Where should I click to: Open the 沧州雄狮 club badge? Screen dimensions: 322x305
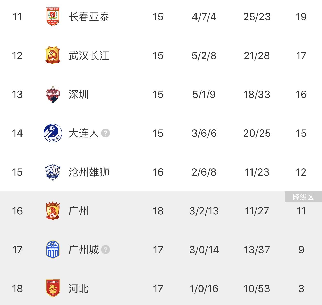[53, 172]
